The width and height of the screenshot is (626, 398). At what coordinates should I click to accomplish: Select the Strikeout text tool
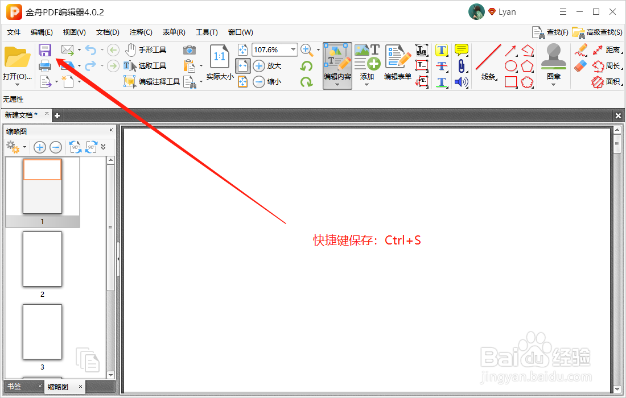pyautogui.click(x=442, y=66)
